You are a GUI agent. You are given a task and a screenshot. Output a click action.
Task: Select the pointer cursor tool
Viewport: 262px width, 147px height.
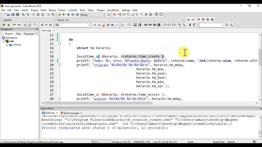coord(123,25)
